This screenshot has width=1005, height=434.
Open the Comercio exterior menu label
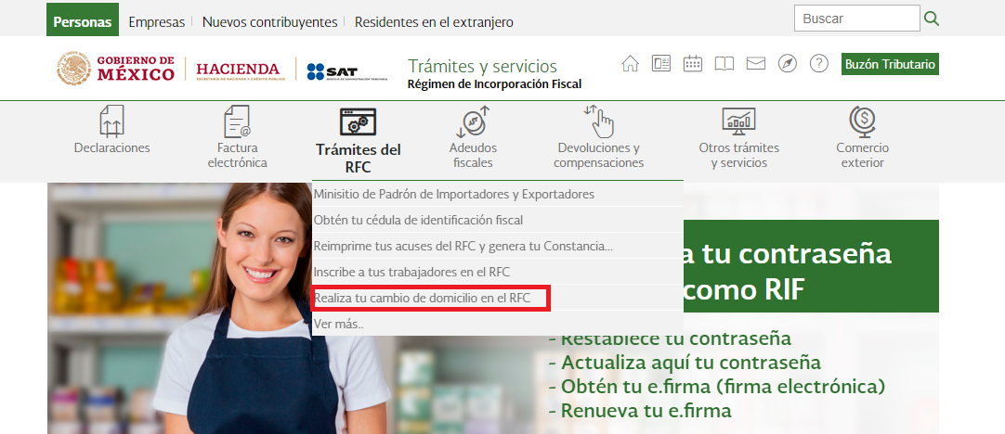pos(862,155)
